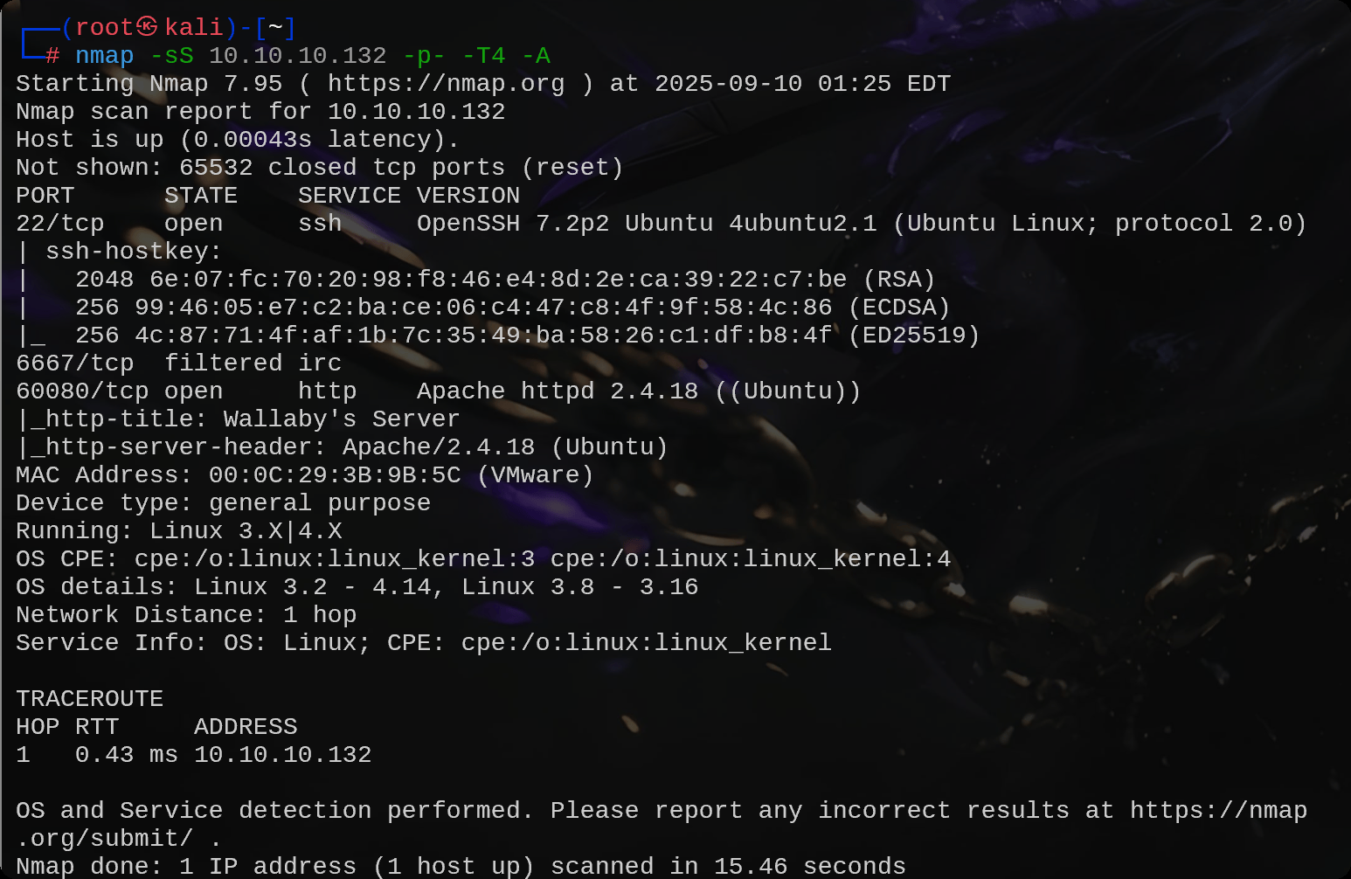Click the traceroute hop address 10.10.10.132
The image size is (1351, 879).
(283, 755)
